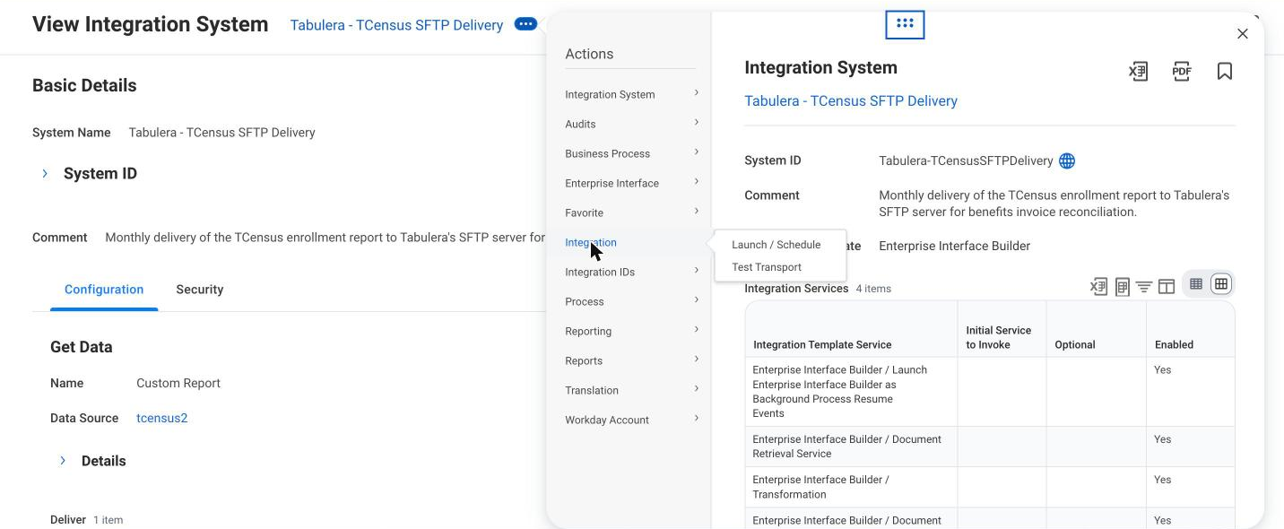The image size is (1284, 529).
Task: Click the globe icon next to System ID
Action: click(1067, 161)
